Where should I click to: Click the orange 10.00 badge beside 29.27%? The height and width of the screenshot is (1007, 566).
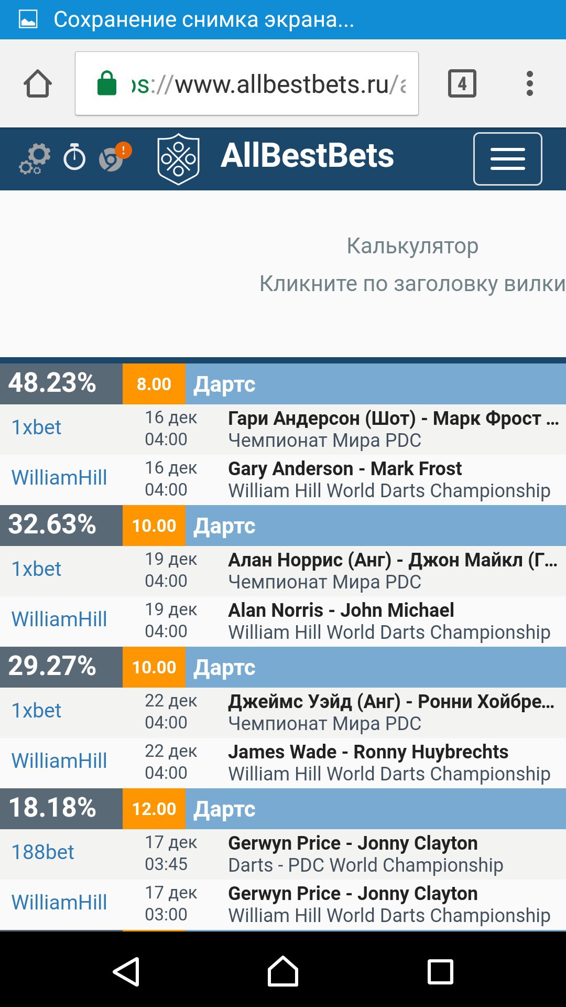tap(154, 667)
